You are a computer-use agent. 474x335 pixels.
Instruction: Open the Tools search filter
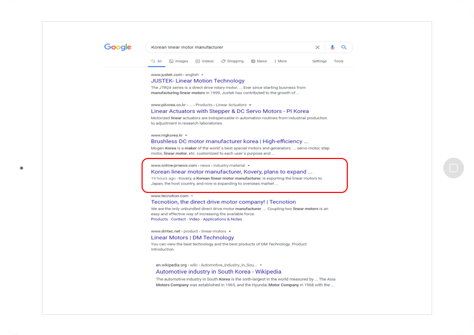pos(339,61)
